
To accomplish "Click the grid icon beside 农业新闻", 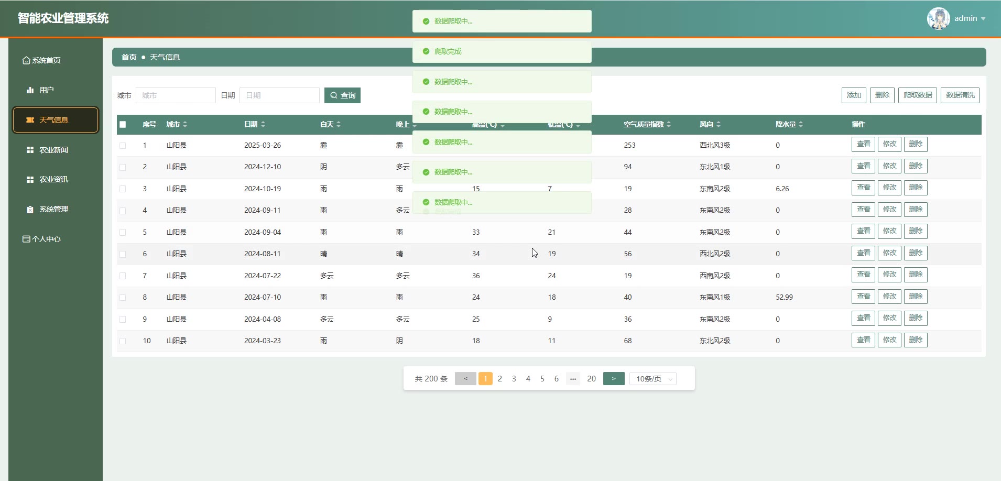I will point(30,150).
